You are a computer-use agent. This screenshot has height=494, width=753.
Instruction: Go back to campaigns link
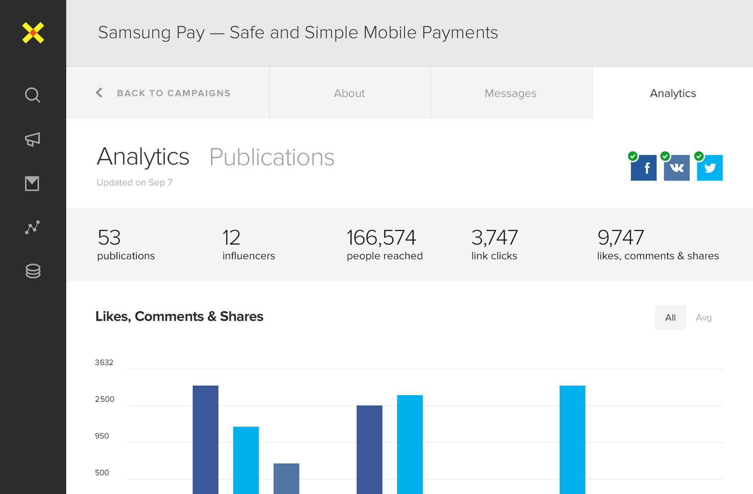(174, 93)
